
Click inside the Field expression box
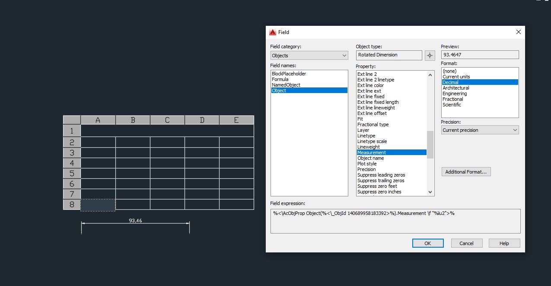click(395, 221)
